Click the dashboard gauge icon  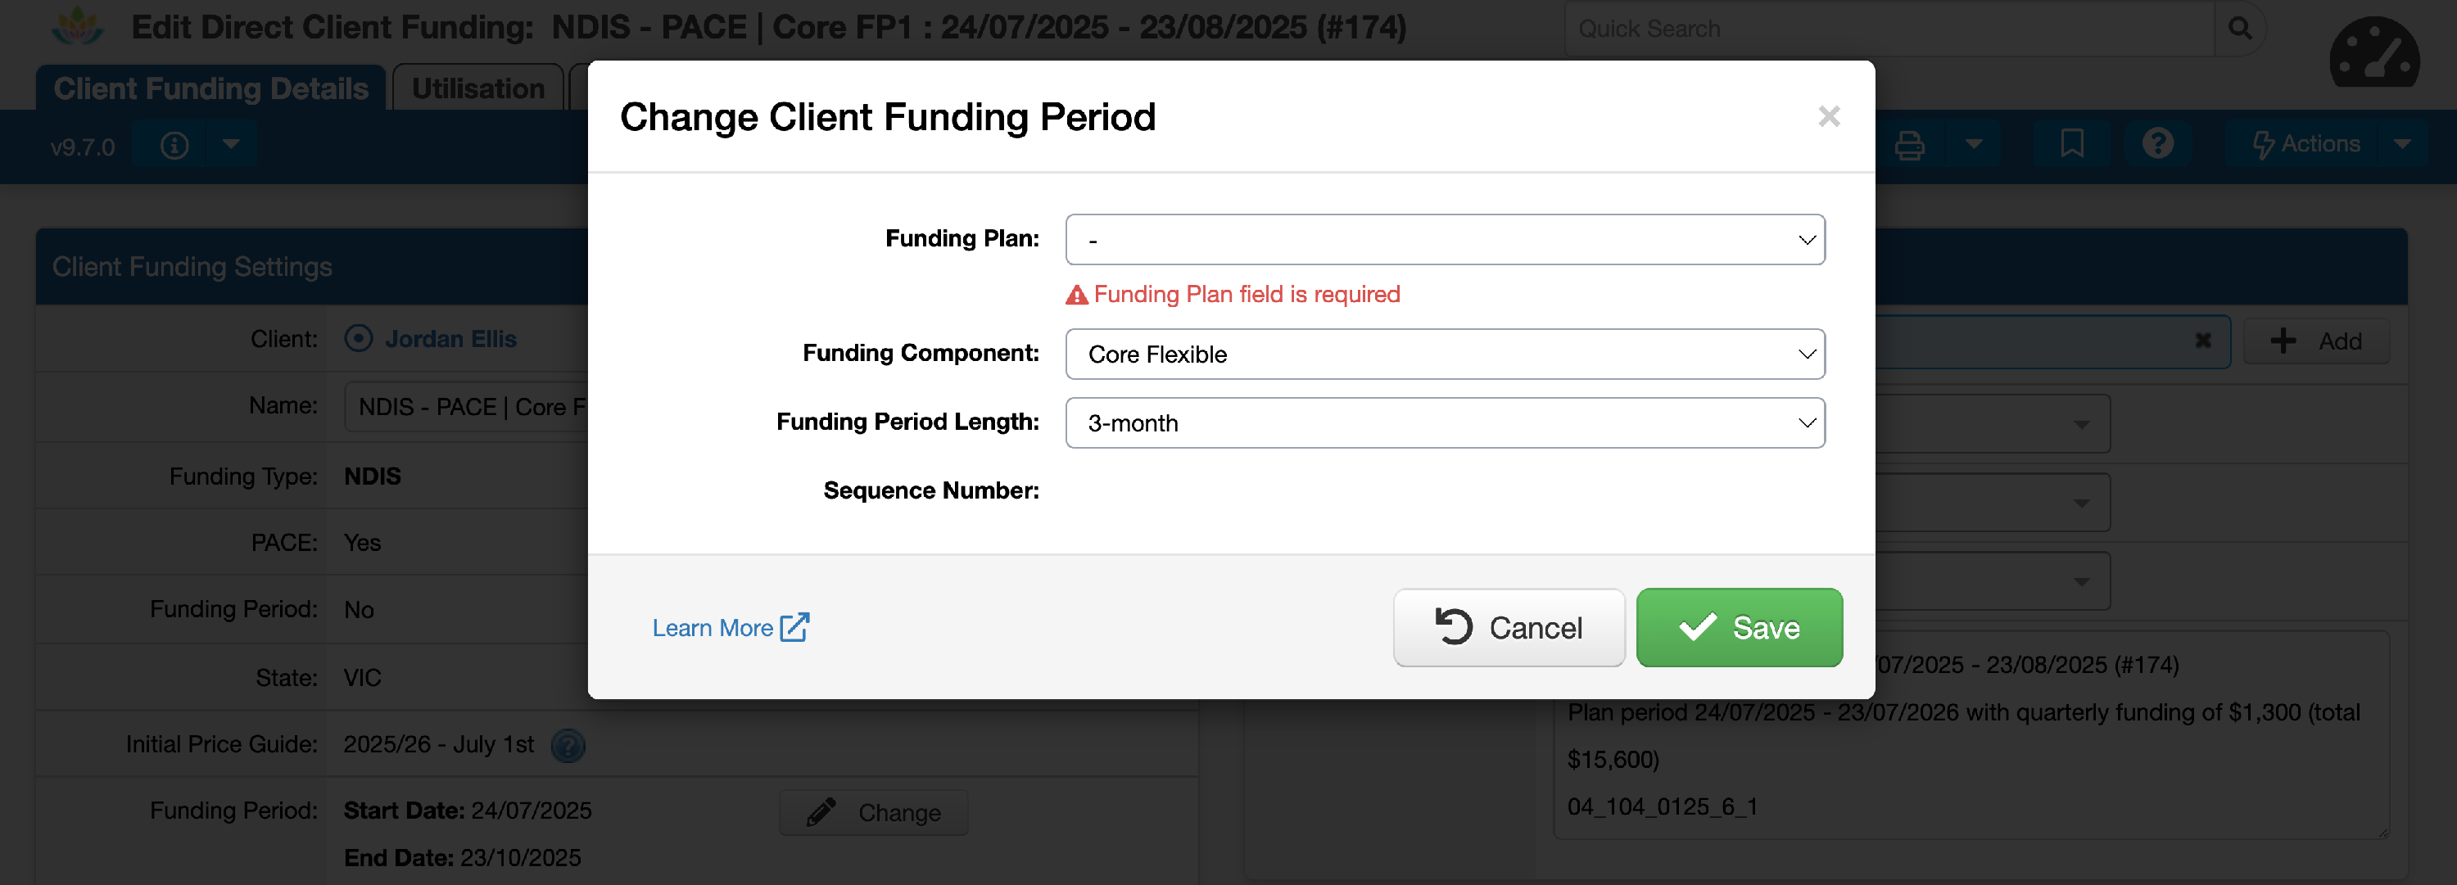pyautogui.click(x=2373, y=56)
